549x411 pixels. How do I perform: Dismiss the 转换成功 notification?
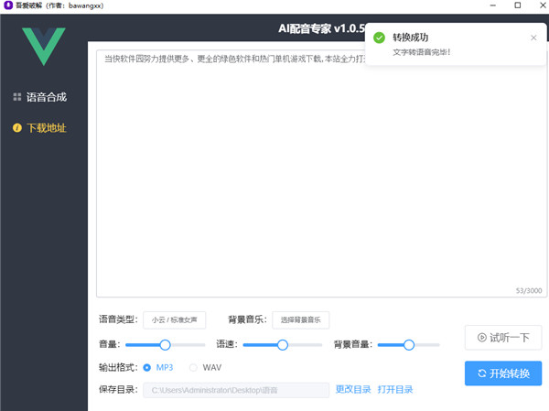[533, 38]
